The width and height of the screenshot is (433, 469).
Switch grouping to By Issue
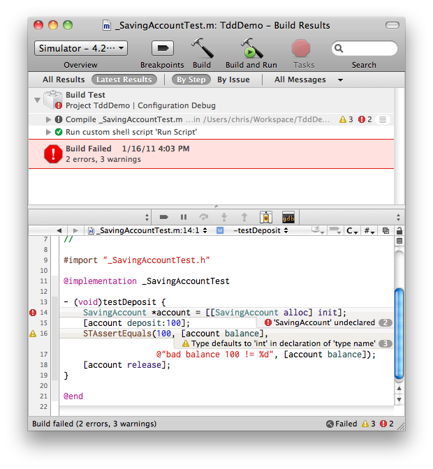[x=233, y=80]
